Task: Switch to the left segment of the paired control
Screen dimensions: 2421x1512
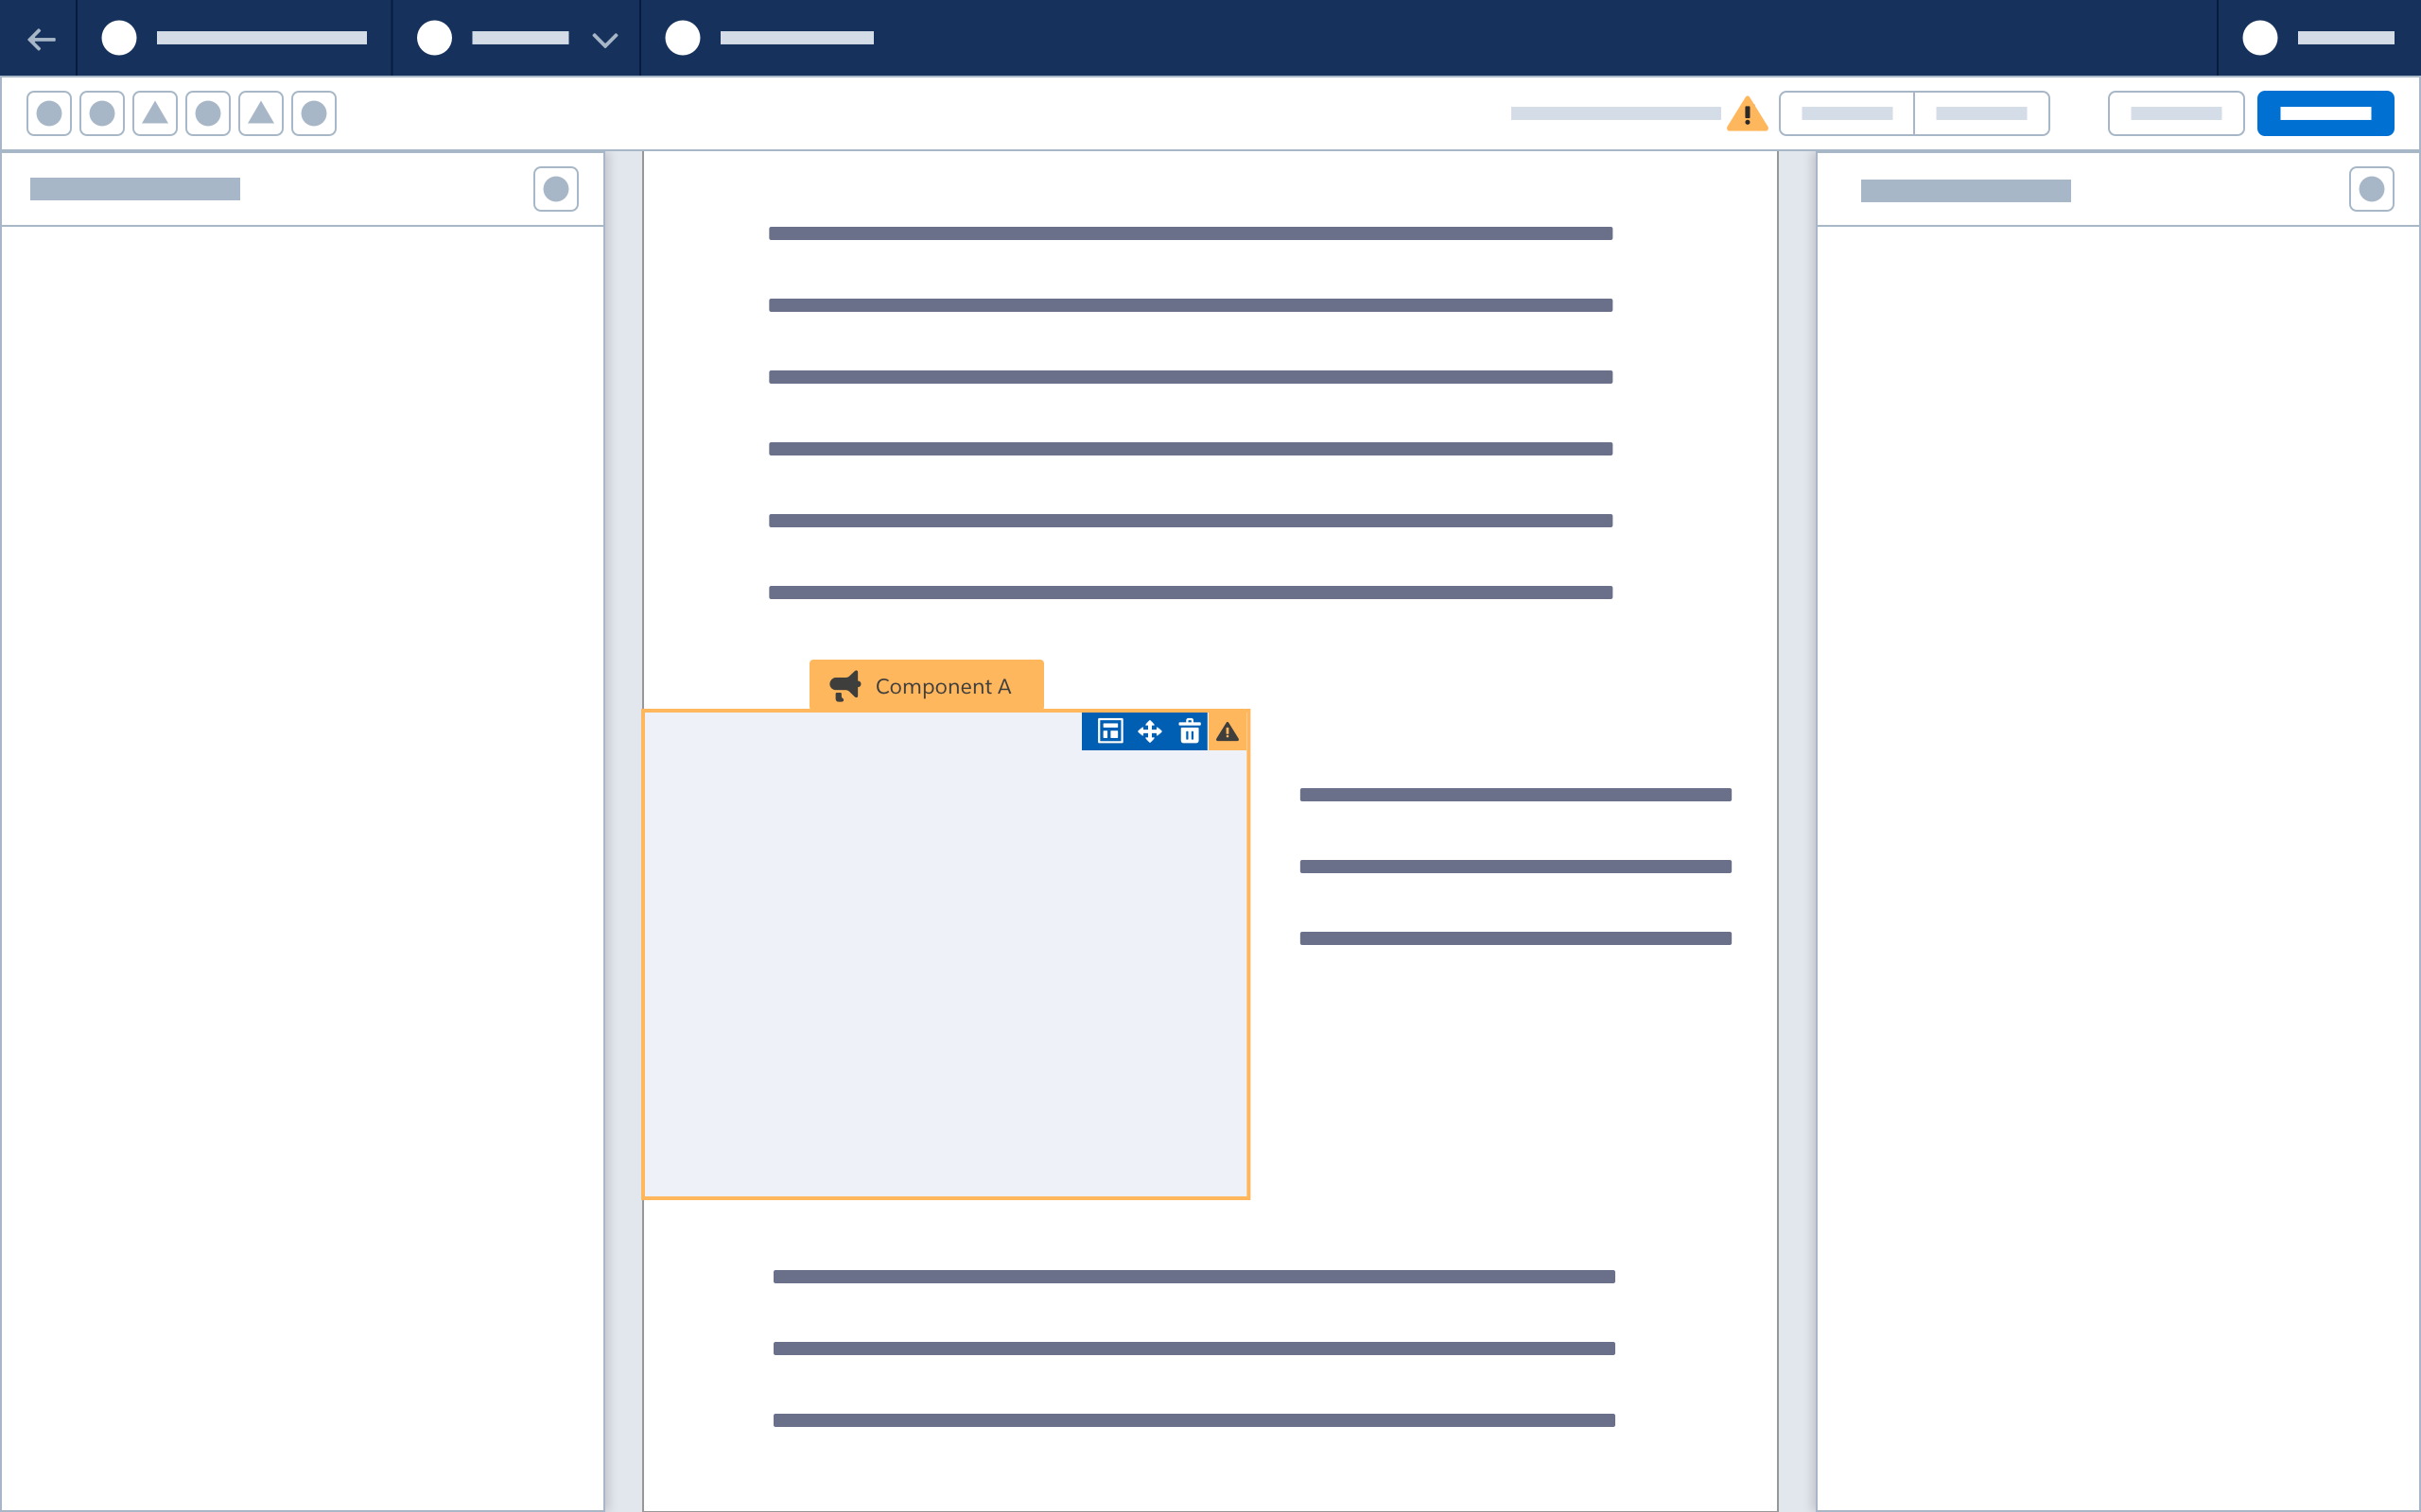Action: tap(1847, 113)
